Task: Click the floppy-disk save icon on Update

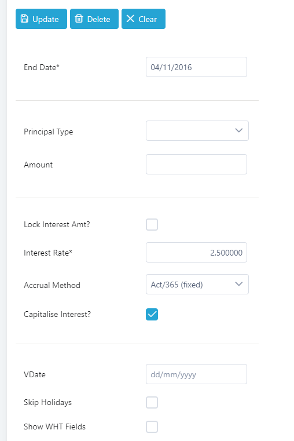Action: click(x=24, y=19)
